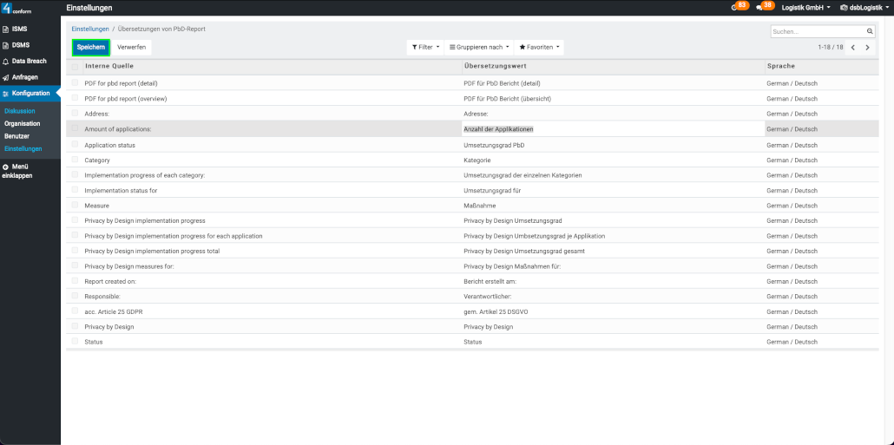Collapse the menu with Menü einklappen
This screenshot has height=445, width=894.
pos(17,170)
